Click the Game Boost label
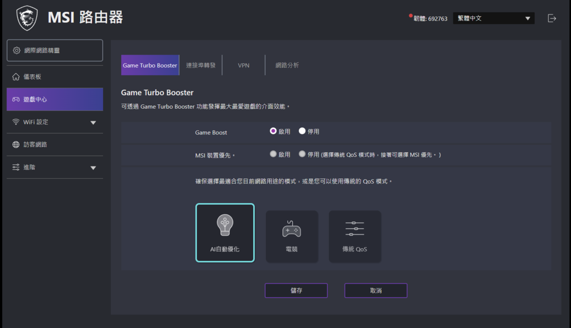This screenshot has width=571, height=328. coord(211,133)
